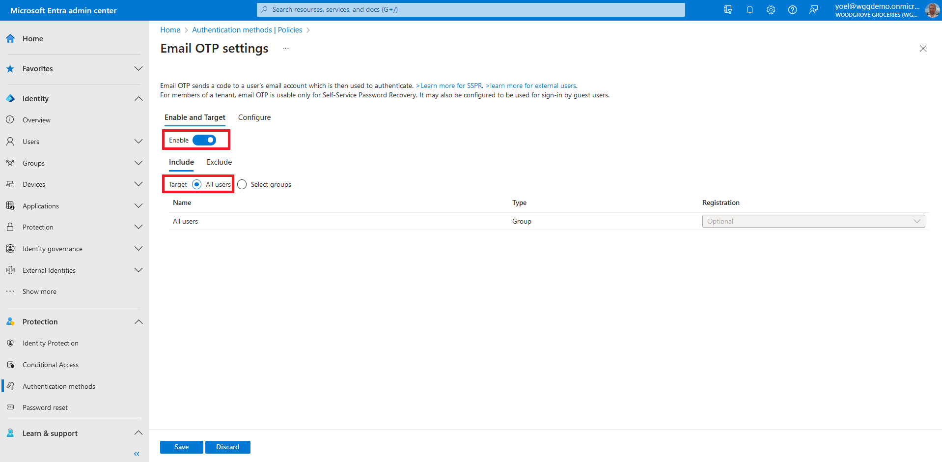Open the feedback icon in header
The height and width of the screenshot is (462, 942).
[814, 10]
